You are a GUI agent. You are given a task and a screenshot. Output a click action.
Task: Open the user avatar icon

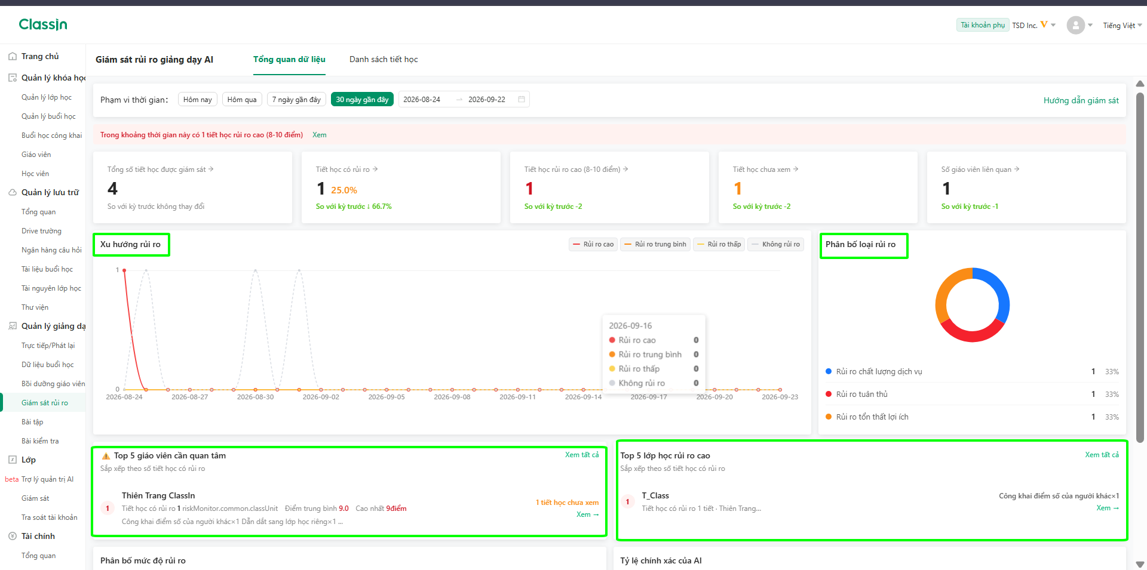(x=1075, y=25)
